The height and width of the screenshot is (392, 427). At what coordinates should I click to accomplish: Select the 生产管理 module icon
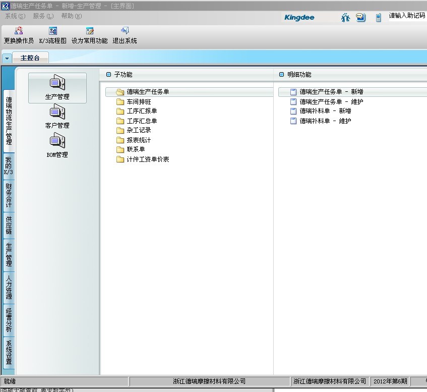tap(57, 82)
